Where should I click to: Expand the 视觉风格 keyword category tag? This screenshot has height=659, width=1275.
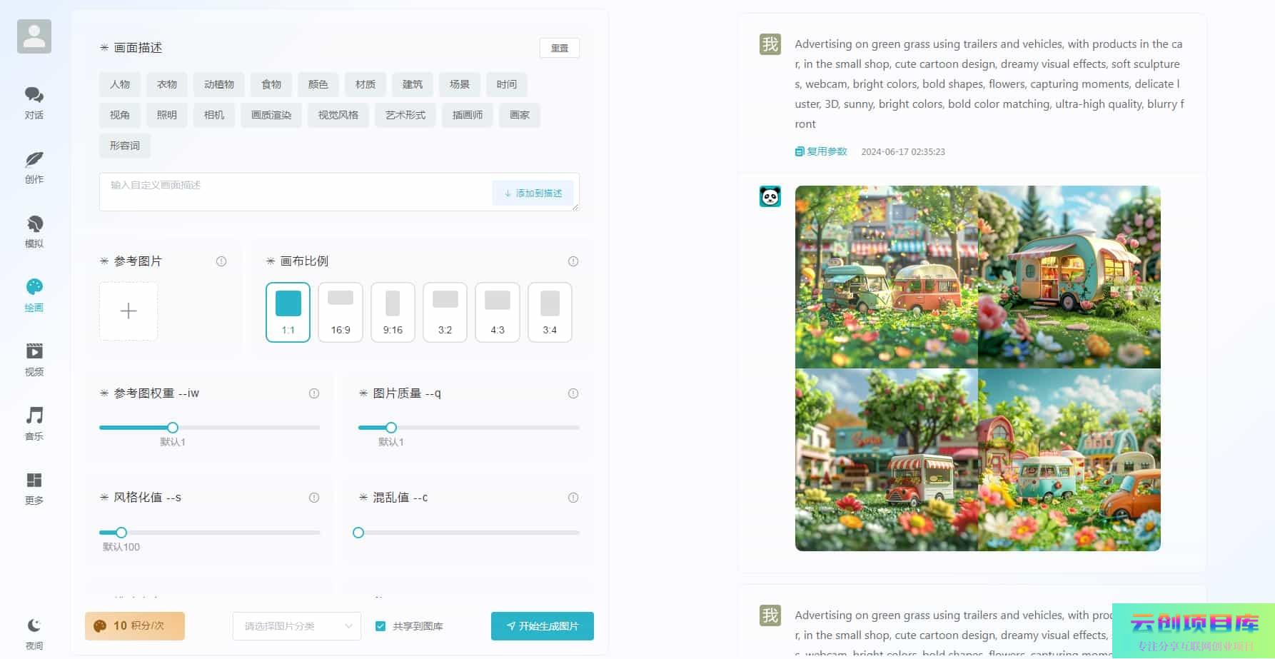click(x=338, y=115)
